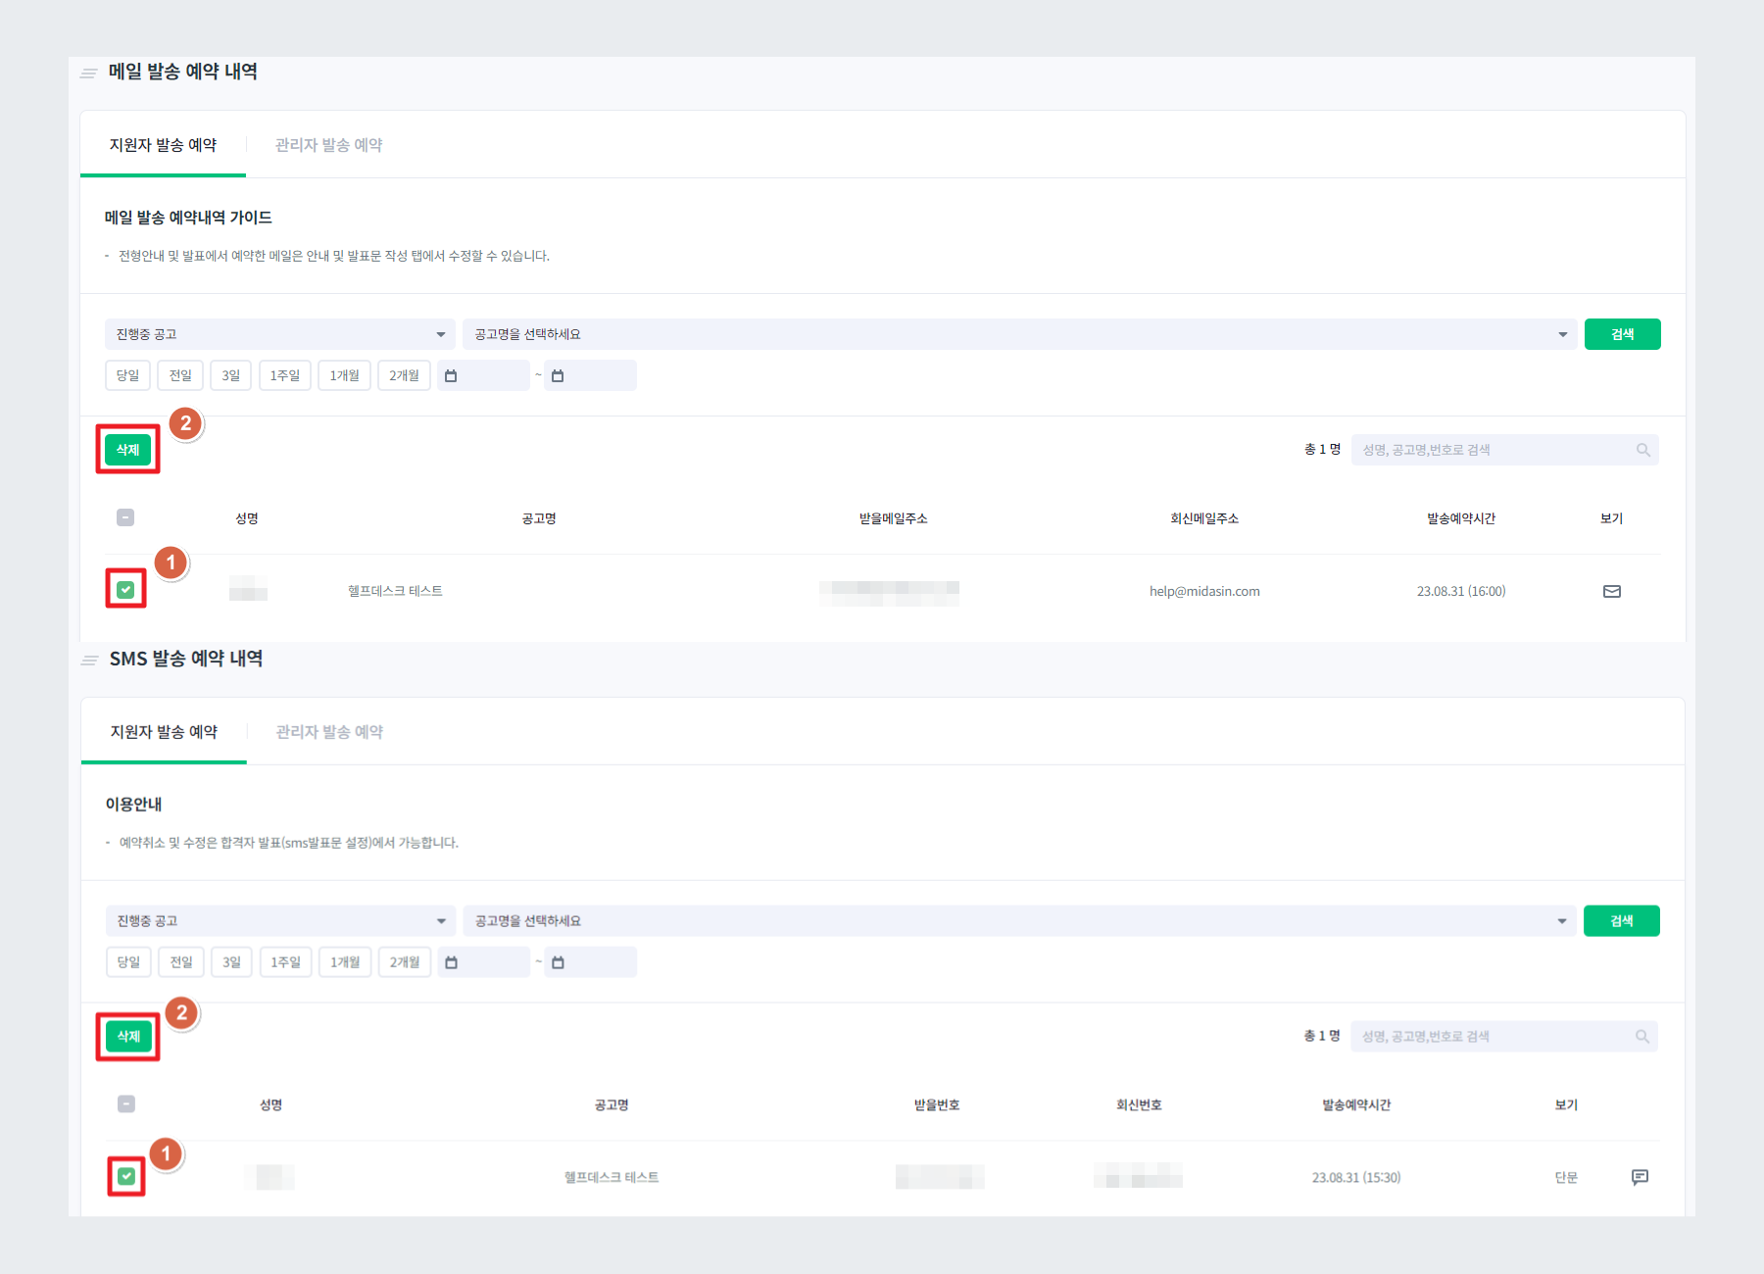
Task: Uncheck the SMS row checkbox for 헬프데스크 테스트
Action: 126,1176
